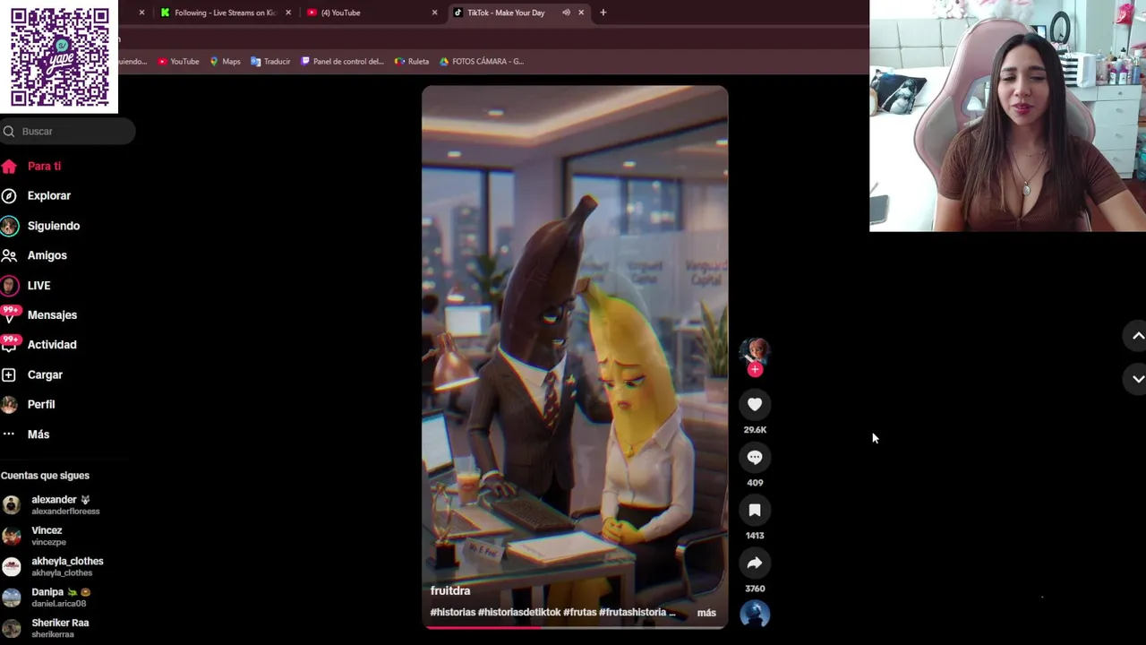Viewport: 1146px width, 645px height.
Task: Open Perfil in the sidebar
Action: click(x=40, y=405)
